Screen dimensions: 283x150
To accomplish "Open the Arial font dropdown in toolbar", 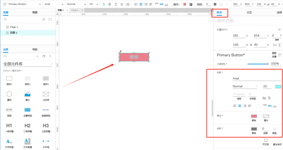I will (54, 4).
